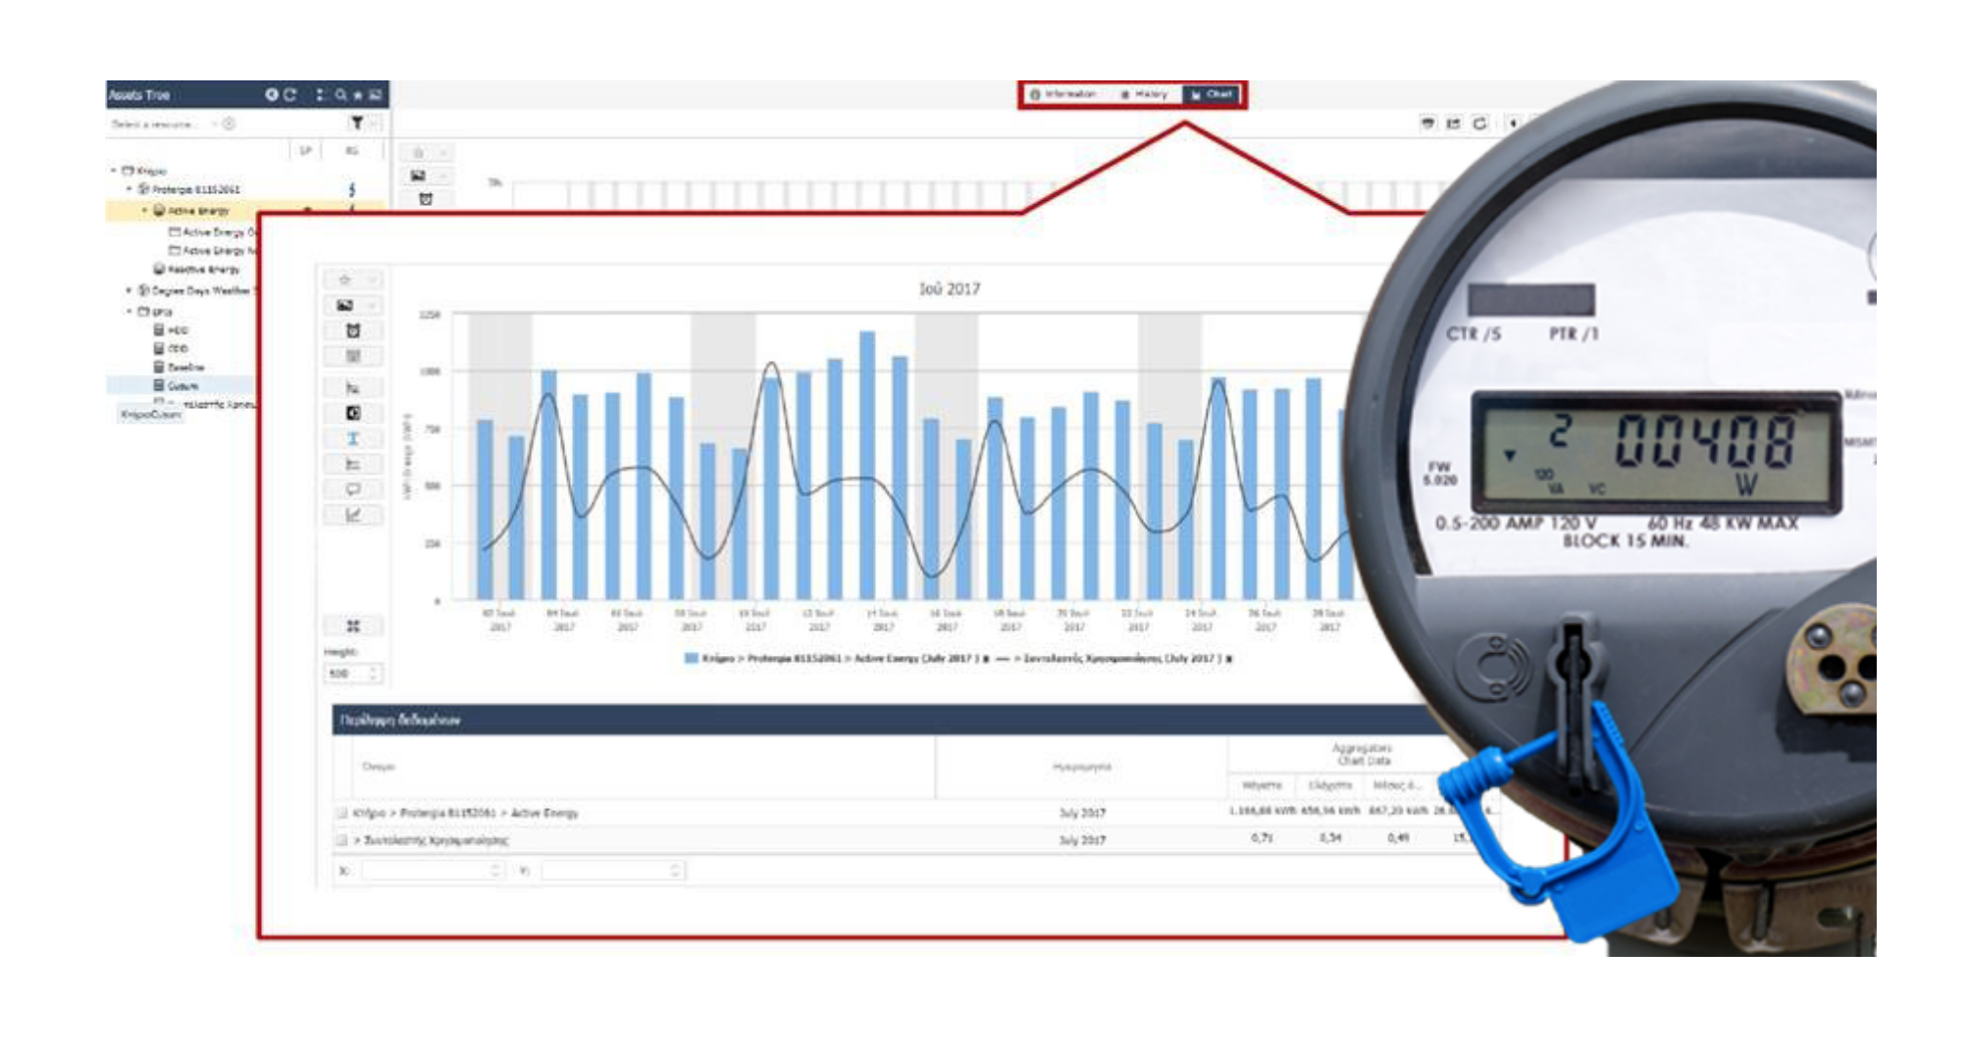Image resolution: width=1966 pixels, height=1051 pixels.
Task: Refresh the Assets Tree
Action: [x=289, y=95]
